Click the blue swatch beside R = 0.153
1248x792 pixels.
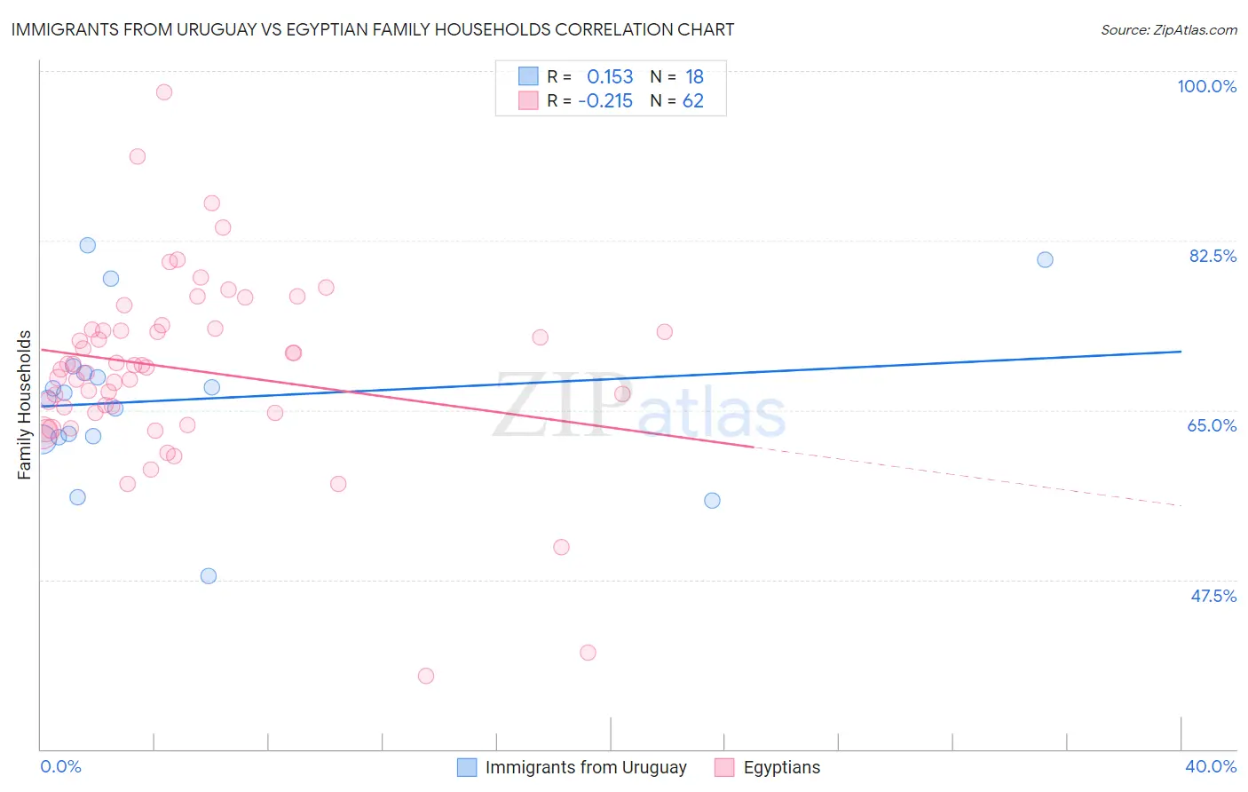pyautogui.click(x=528, y=76)
